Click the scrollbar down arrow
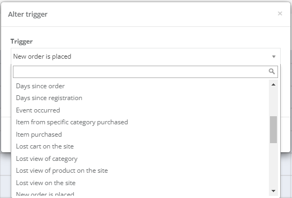 pos(273,191)
